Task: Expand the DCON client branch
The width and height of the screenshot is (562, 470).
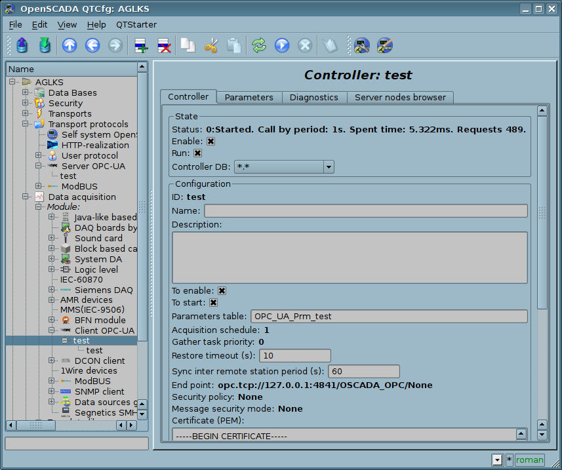Action: 52,361
